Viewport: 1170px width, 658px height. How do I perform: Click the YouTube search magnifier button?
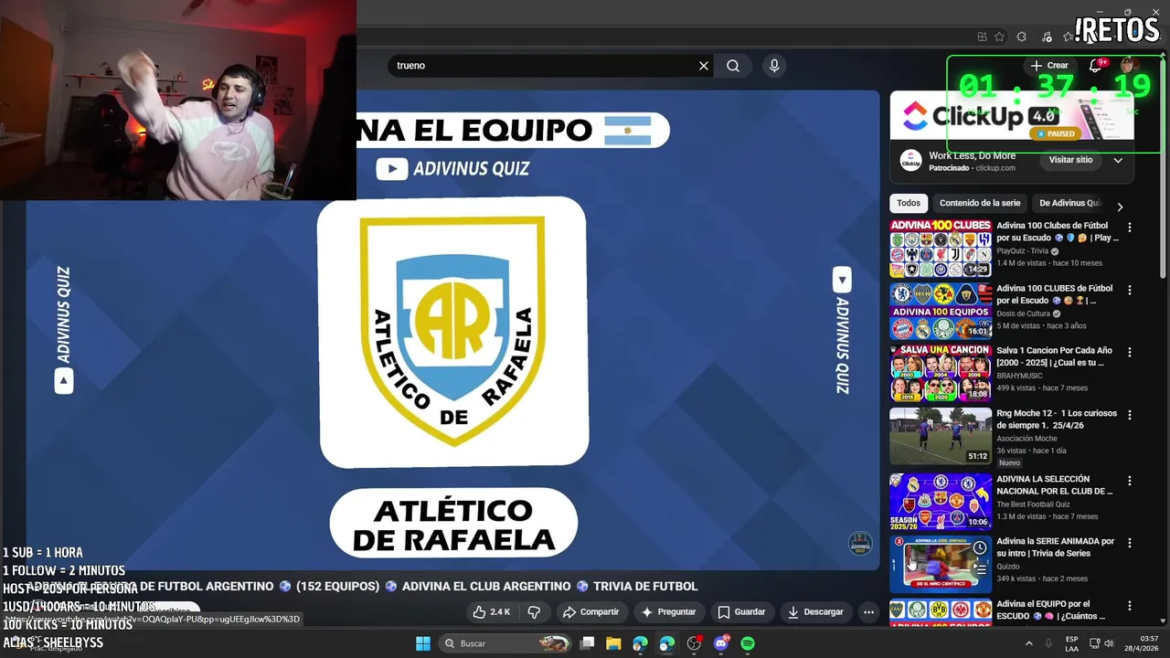pyautogui.click(x=733, y=66)
